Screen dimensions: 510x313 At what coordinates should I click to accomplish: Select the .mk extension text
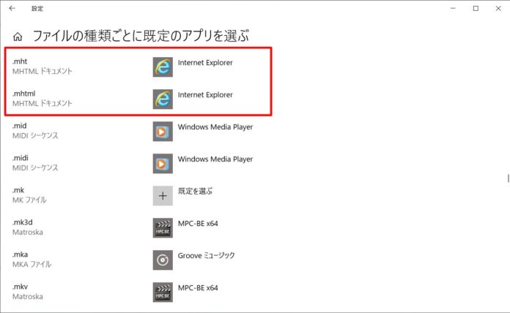pos(18,190)
